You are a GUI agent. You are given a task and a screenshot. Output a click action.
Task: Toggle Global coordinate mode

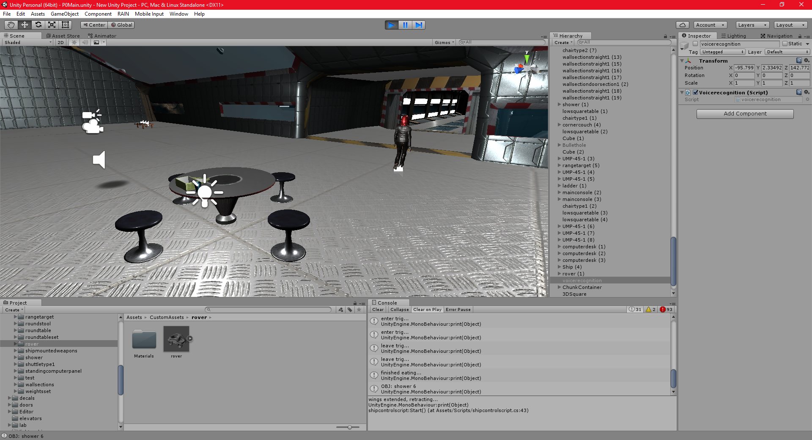pyautogui.click(x=122, y=25)
